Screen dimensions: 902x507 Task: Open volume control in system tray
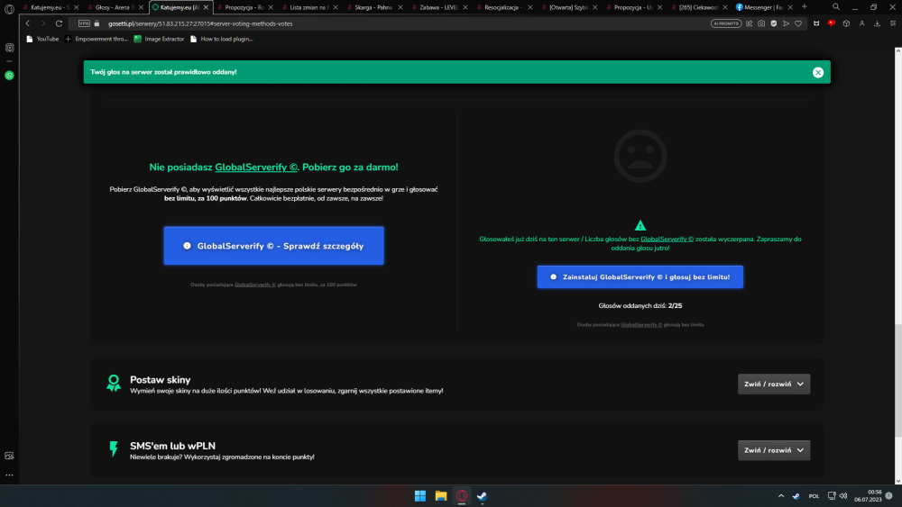pyautogui.click(x=843, y=496)
